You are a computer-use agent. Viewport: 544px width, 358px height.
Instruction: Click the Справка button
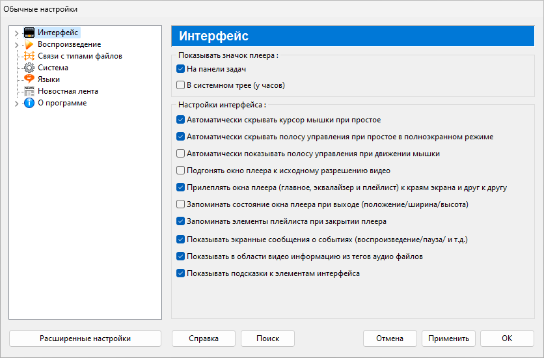203,338
